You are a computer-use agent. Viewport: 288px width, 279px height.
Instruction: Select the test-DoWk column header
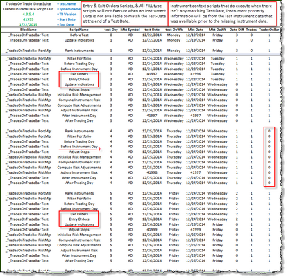(x=173, y=30)
